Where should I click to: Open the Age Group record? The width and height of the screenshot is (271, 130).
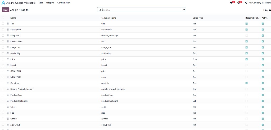[15, 125]
